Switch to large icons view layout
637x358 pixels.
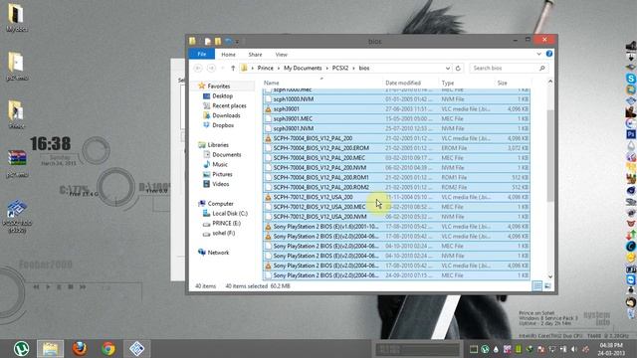click(547, 285)
